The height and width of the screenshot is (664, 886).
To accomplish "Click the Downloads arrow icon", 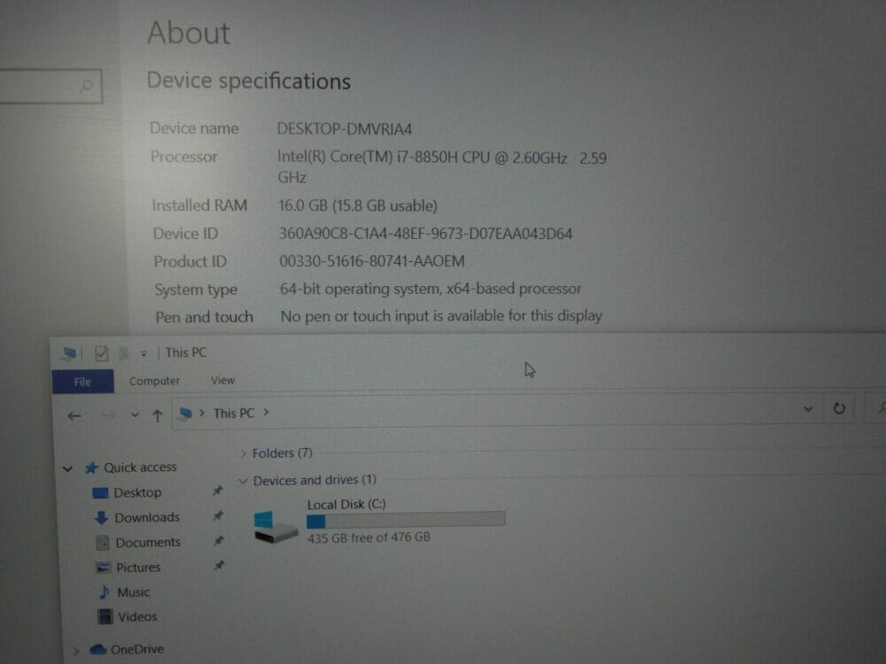I will tap(102, 517).
